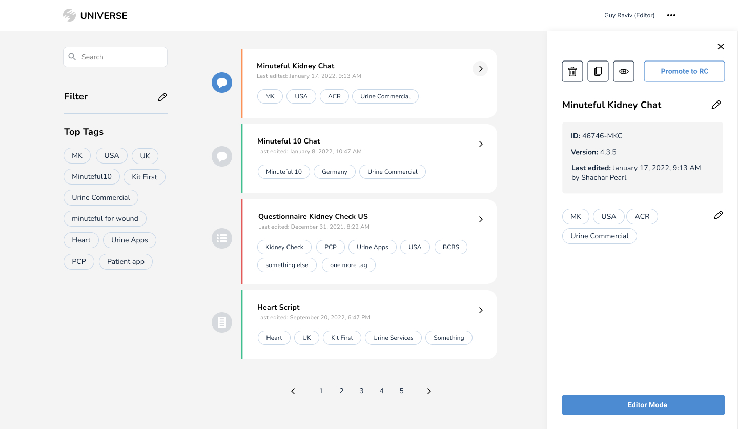Viewport: 738px width, 429px height.
Task: Click Urine Commercial tag in details panel
Action: (600, 236)
